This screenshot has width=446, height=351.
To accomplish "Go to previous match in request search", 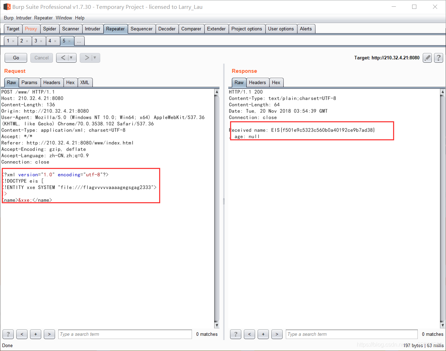I will coord(22,334).
